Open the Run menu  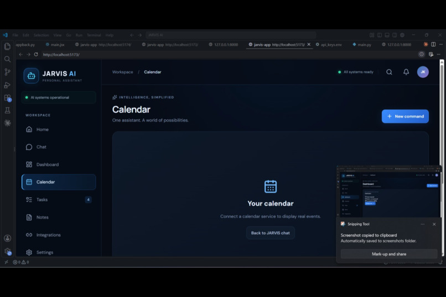(x=79, y=35)
